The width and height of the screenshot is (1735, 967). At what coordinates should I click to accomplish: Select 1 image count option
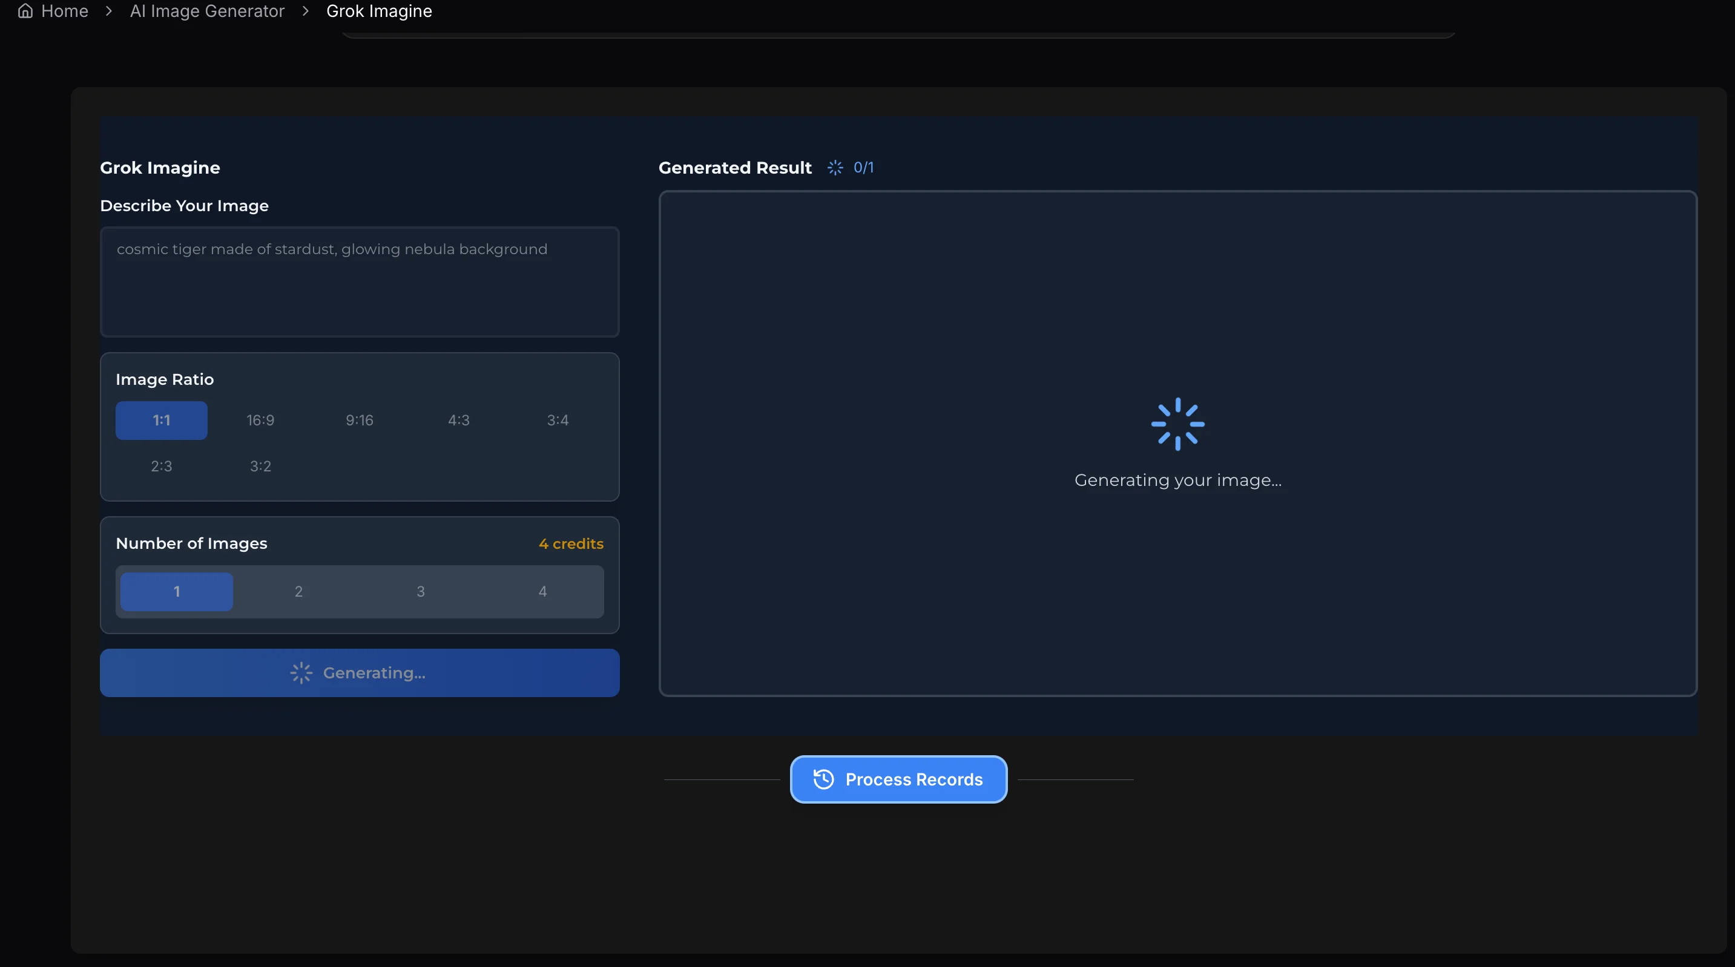click(x=176, y=591)
